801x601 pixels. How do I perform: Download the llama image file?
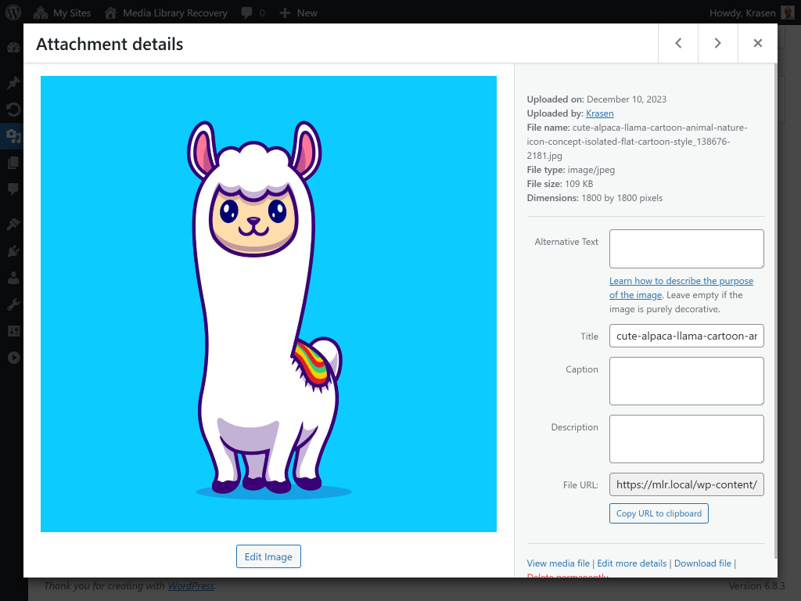click(702, 563)
